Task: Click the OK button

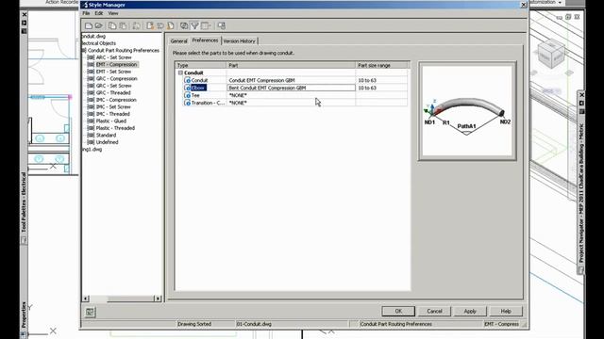Action: click(398, 311)
